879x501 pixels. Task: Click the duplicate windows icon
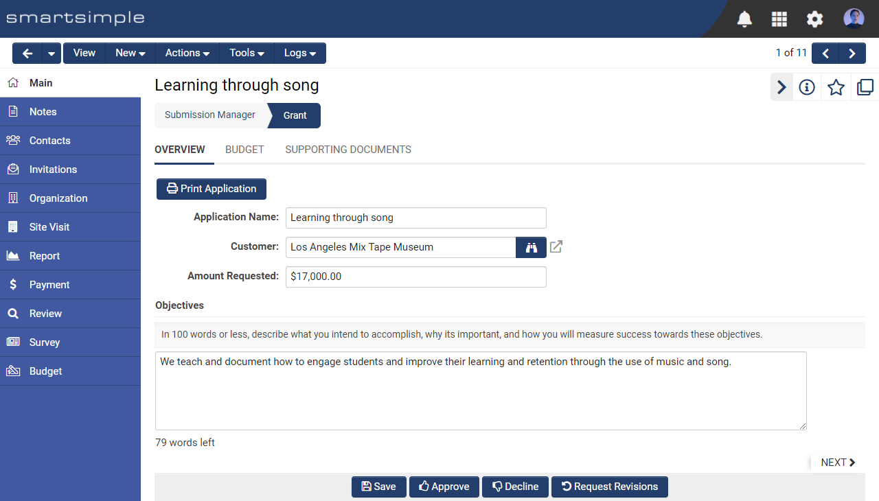865,87
